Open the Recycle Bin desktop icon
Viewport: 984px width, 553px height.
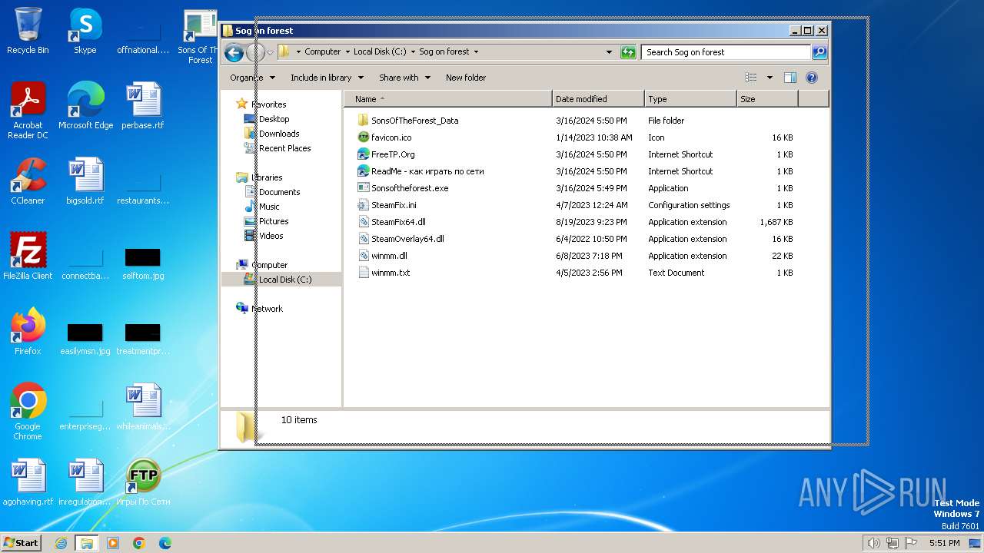pyautogui.click(x=28, y=31)
